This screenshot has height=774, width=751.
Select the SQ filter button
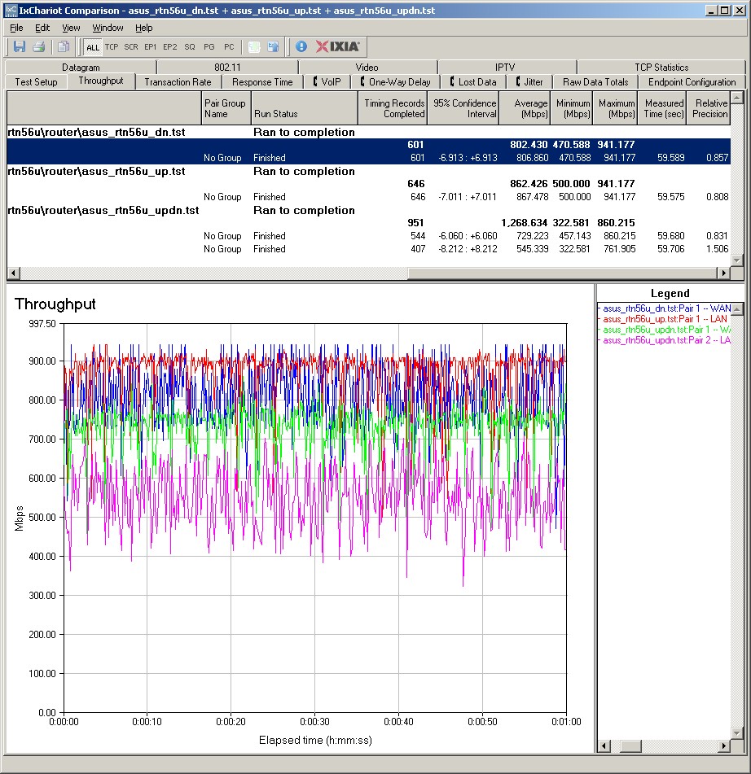point(190,47)
